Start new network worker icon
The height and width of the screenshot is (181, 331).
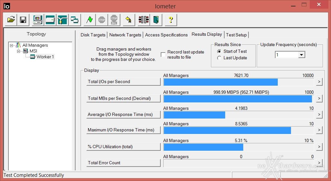[x=63, y=20]
